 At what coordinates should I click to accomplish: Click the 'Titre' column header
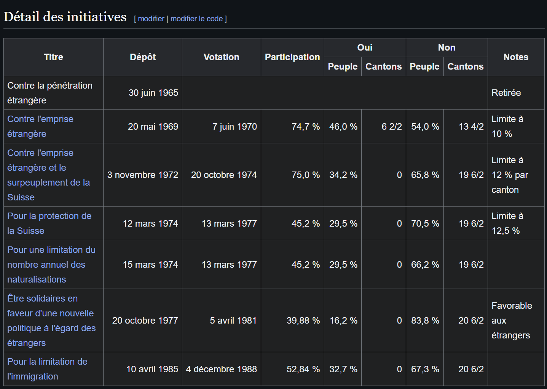[54, 57]
